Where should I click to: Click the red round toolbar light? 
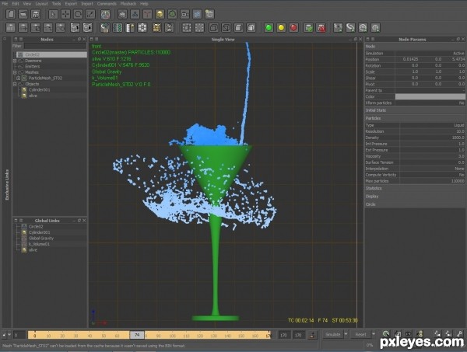coord(293,28)
